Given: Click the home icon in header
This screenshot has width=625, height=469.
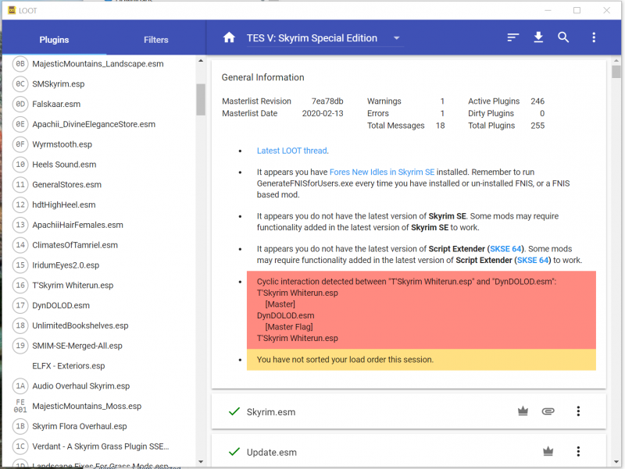Looking at the screenshot, I should tap(229, 37).
